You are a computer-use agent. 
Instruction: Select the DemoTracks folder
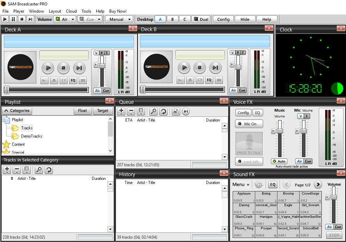(31, 136)
